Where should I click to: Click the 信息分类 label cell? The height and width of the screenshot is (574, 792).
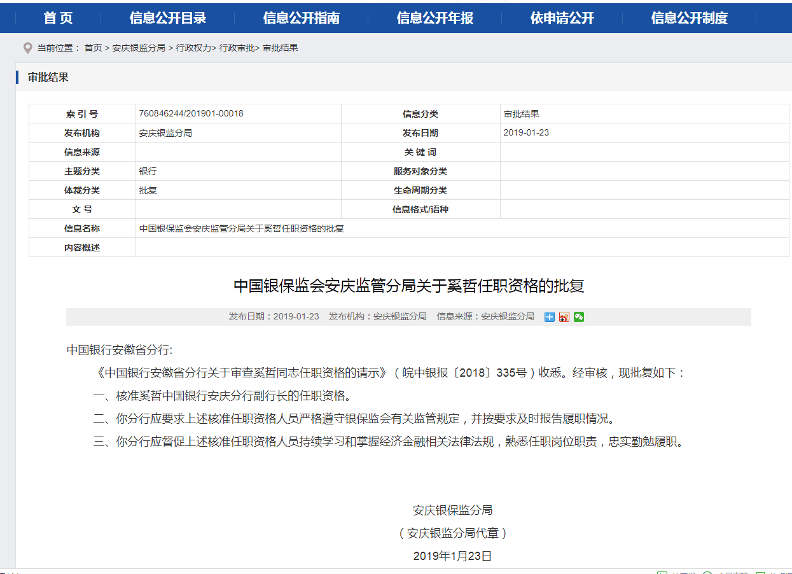click(420, 114)
